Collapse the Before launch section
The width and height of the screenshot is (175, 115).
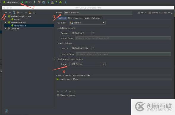coord(56,75)
